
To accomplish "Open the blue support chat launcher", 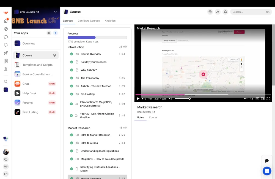I will [267, 171].
